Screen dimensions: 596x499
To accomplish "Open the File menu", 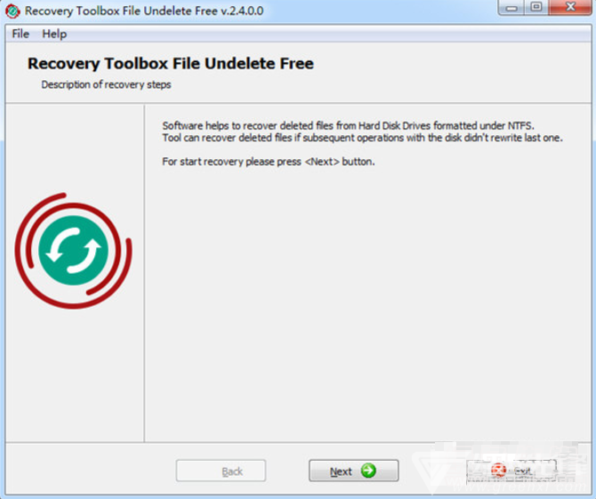I will (x=20, y=34).
